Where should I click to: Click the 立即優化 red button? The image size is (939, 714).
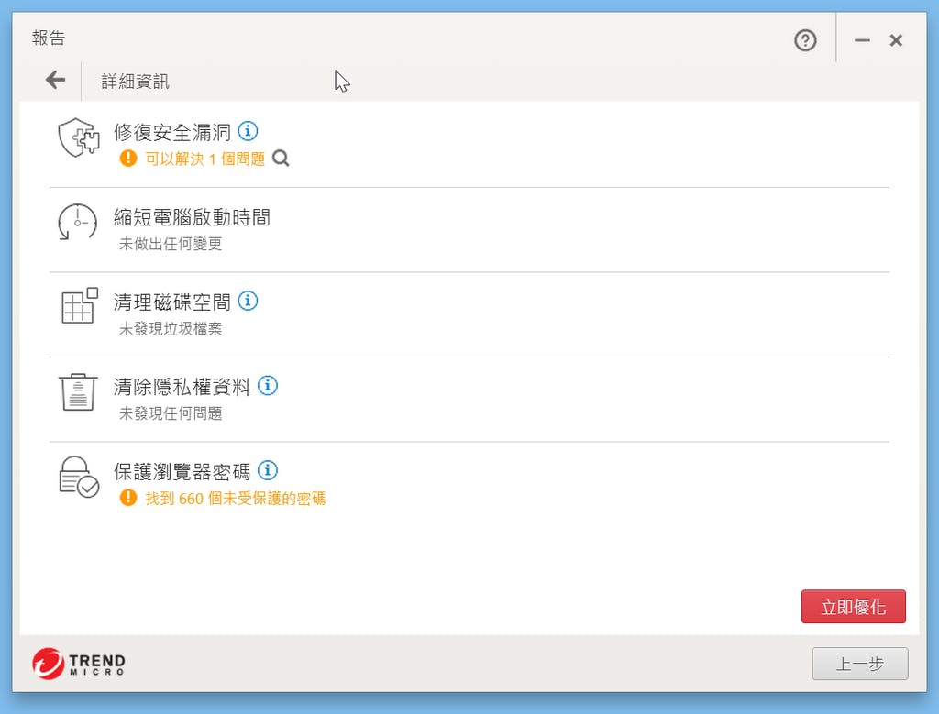tap(853, 607)
